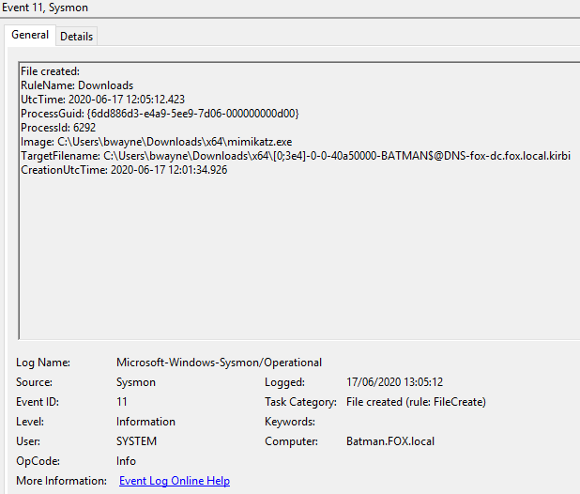The width and height of the screenshot is (580, 494).
Task: Click the TargetFilename line ending in .kirbi
Action: [296, 156]
